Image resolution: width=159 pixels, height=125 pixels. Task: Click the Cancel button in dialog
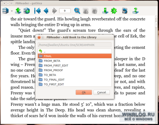(102, 92)
